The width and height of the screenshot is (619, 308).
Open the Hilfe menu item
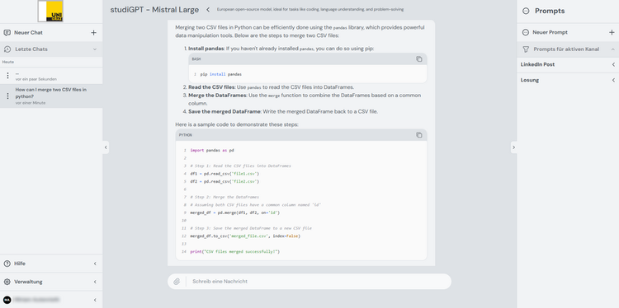pyautogui.click(x=51, y=264)
